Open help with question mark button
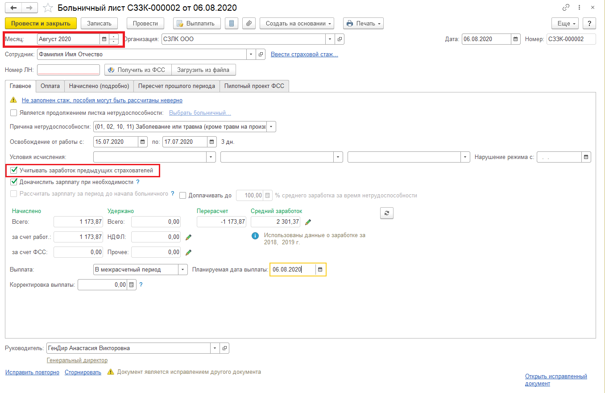Image resolution: width=605 pixels, height=393 pixels. 589,23
